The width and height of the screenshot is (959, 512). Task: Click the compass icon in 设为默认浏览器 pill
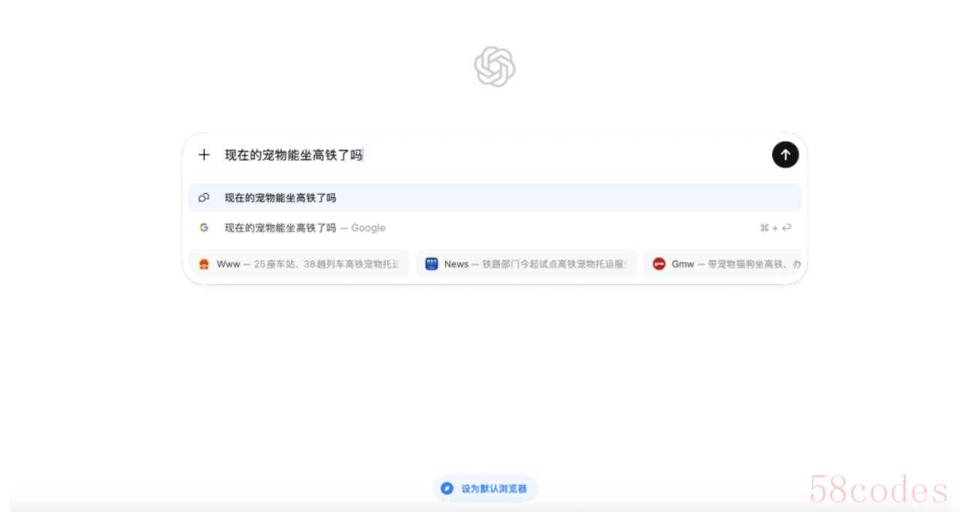click(x=446, y=489)
